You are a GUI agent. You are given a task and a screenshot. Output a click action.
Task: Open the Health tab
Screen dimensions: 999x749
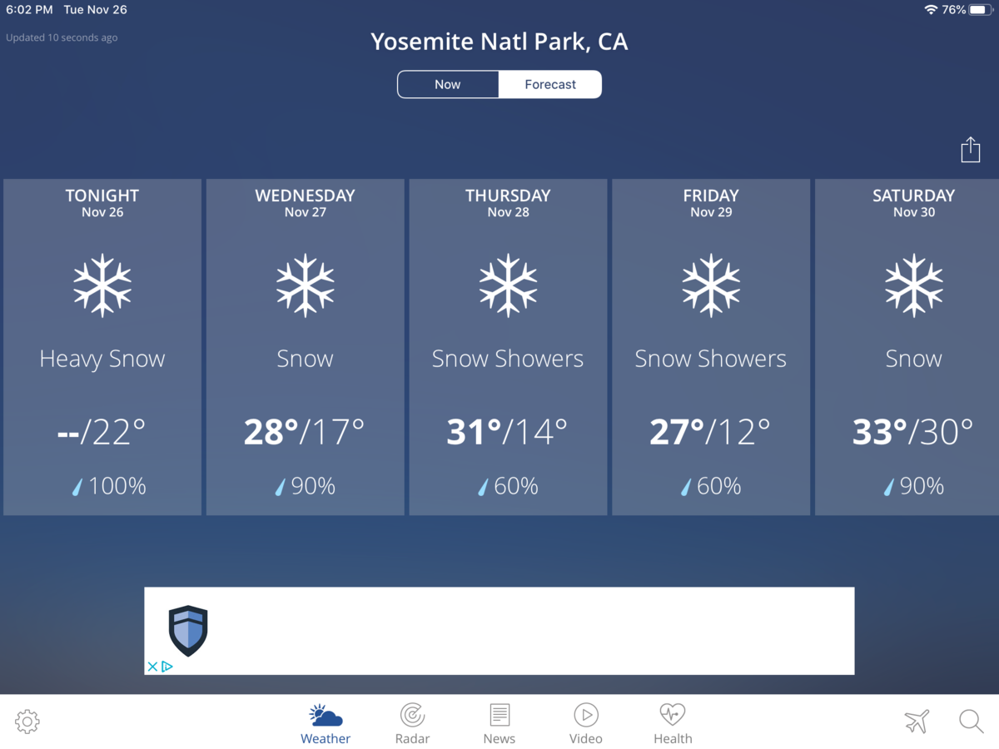(673, 724)
